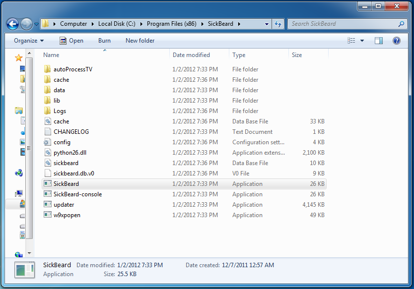414x289 pixels.
Task: Select the data folder icon
Action: pyautogui.click(x=47, y=90)
